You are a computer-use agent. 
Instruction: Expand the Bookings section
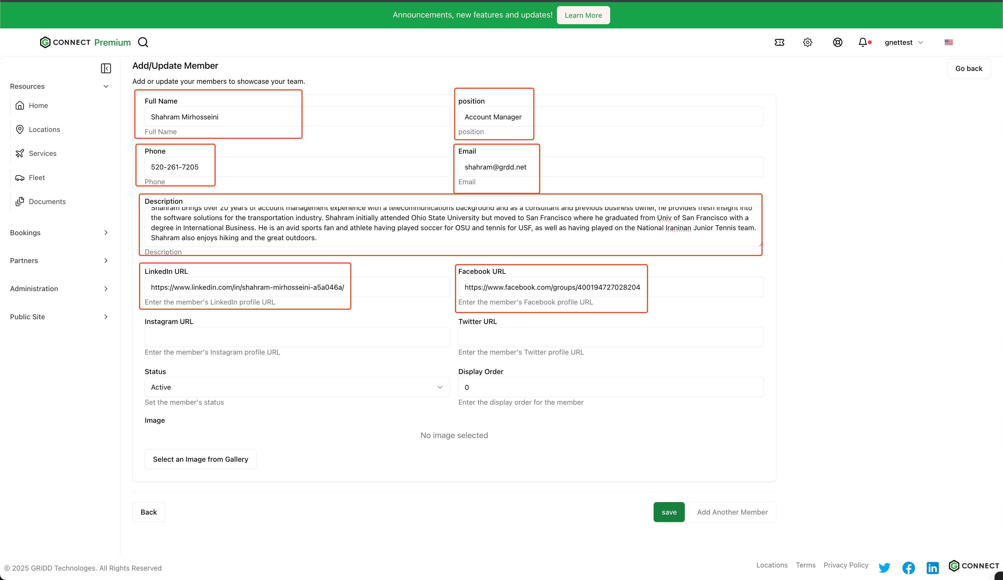click(59, 233)
